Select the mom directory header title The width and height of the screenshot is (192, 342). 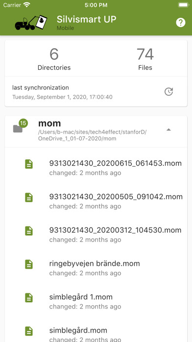pyautogui.click(x=49, y=123)
